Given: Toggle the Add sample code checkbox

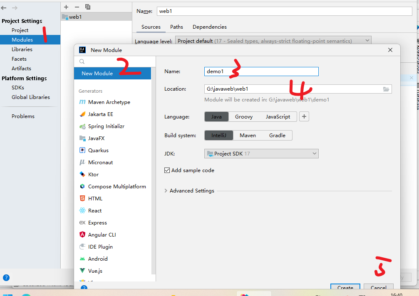Looking at the screenshot, I should point(167,170).
